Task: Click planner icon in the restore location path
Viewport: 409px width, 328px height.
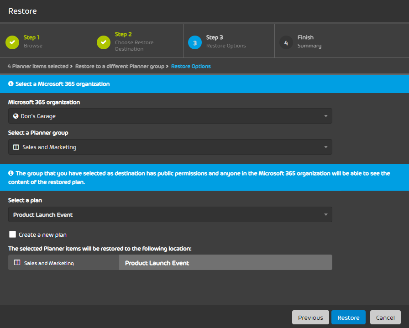Action: (x=17, y=263)
